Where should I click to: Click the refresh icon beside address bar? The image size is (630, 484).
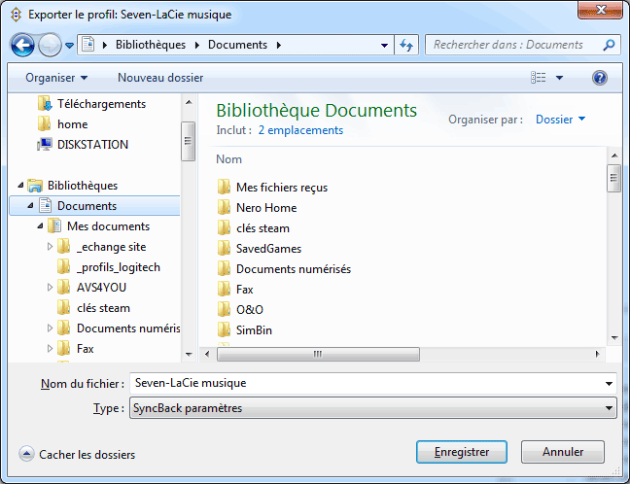[407, 45]
